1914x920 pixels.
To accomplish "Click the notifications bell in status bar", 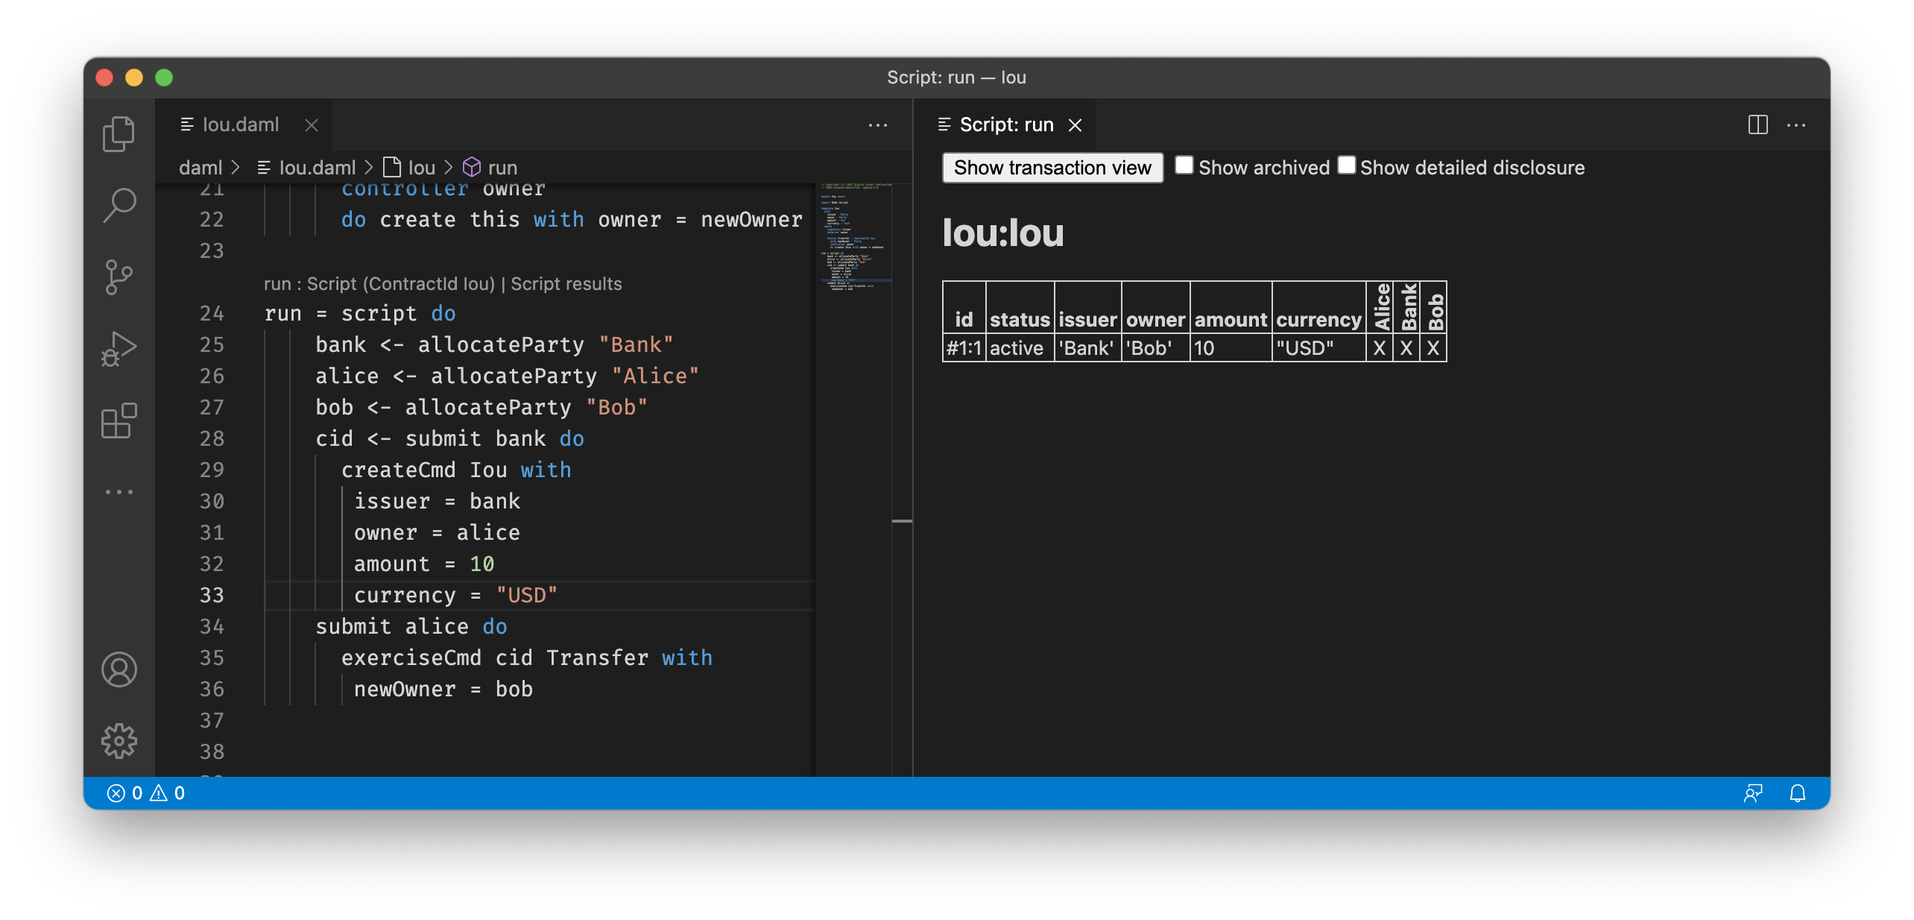I will click(1797, 793).
